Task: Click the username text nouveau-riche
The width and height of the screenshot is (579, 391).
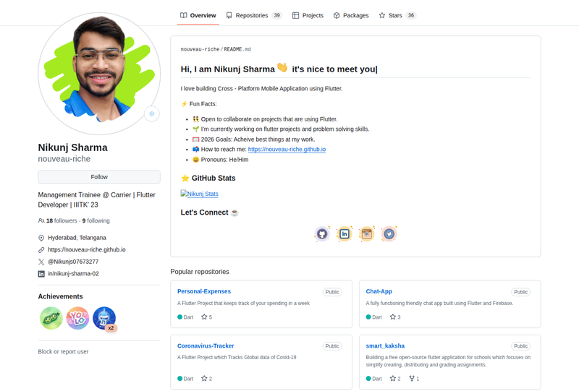Action: [64, 159]
